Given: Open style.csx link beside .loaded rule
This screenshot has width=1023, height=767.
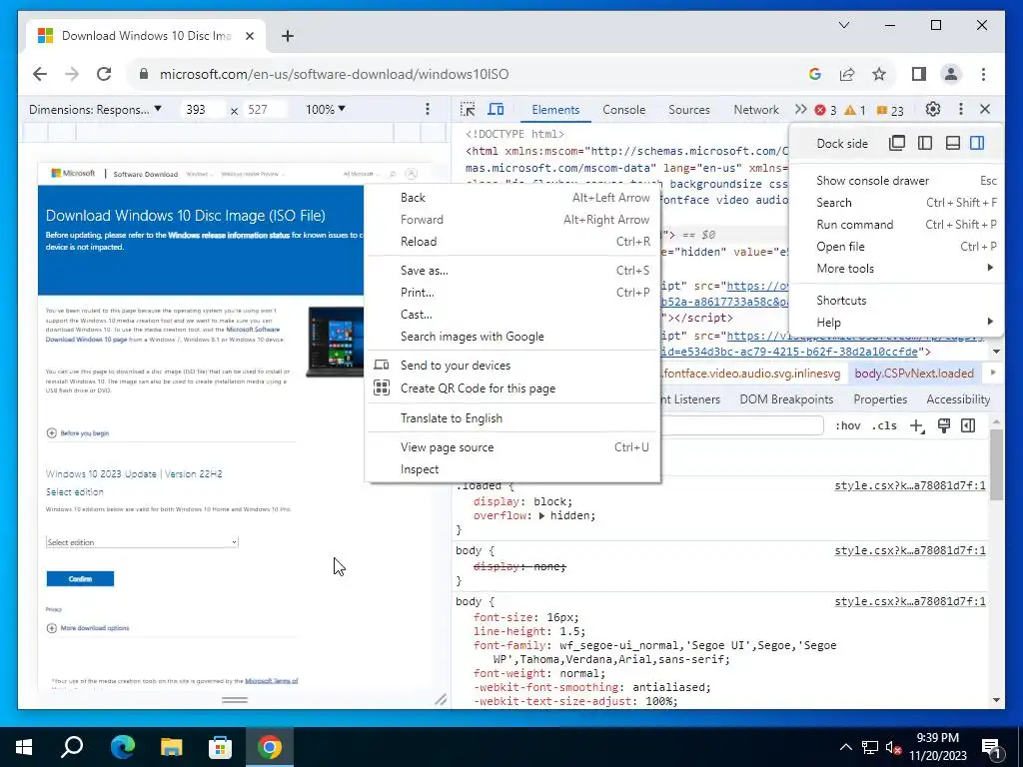Looking at the screenshot, I should click(909, 486).
